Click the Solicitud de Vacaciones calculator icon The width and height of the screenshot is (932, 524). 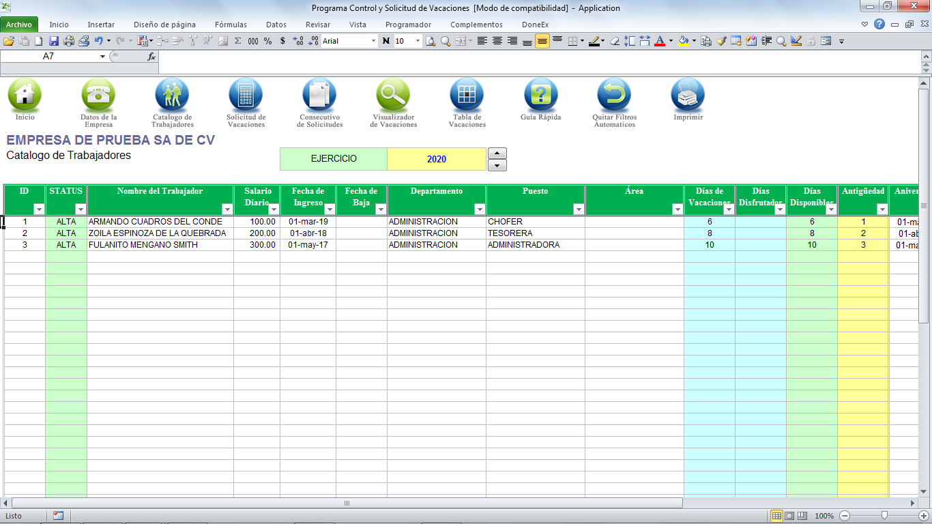coord(246,96)
